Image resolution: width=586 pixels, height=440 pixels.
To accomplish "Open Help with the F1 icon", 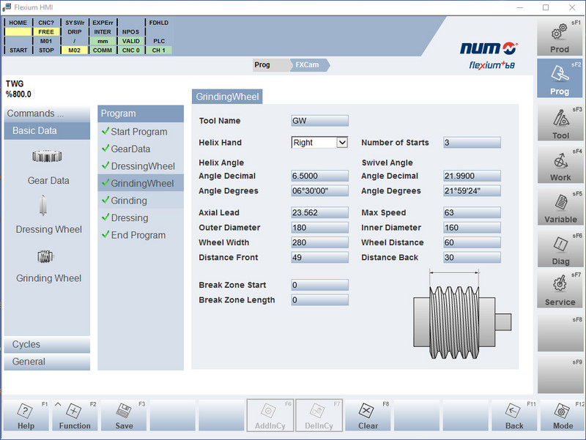I will [24, 414].
